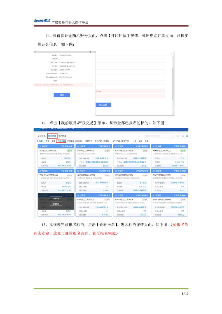Switch to the 交易信息 tab

pos(41,136)
